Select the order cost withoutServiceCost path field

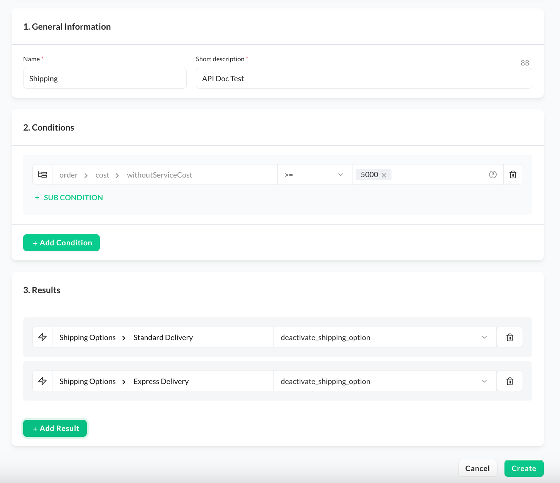(165, 175)
